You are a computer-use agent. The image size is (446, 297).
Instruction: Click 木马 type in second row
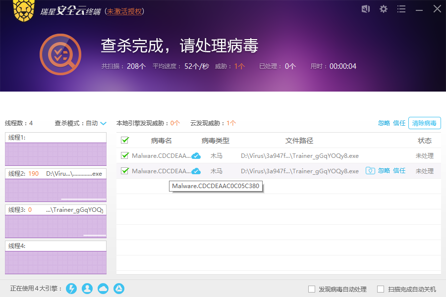(x=217, y=171)
